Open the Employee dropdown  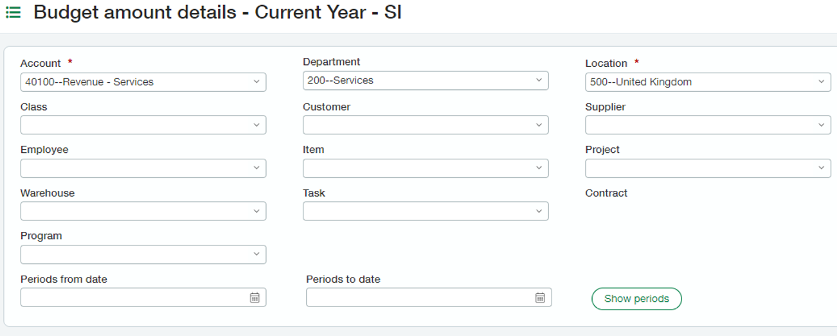pos(143,168)
